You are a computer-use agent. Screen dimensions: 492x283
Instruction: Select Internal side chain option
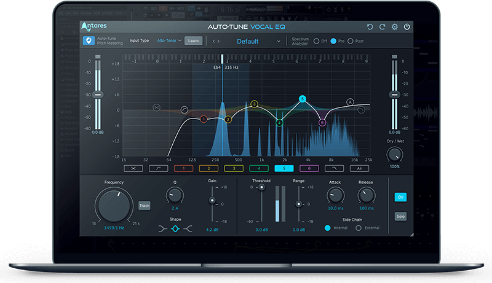[x=328, y=228]
